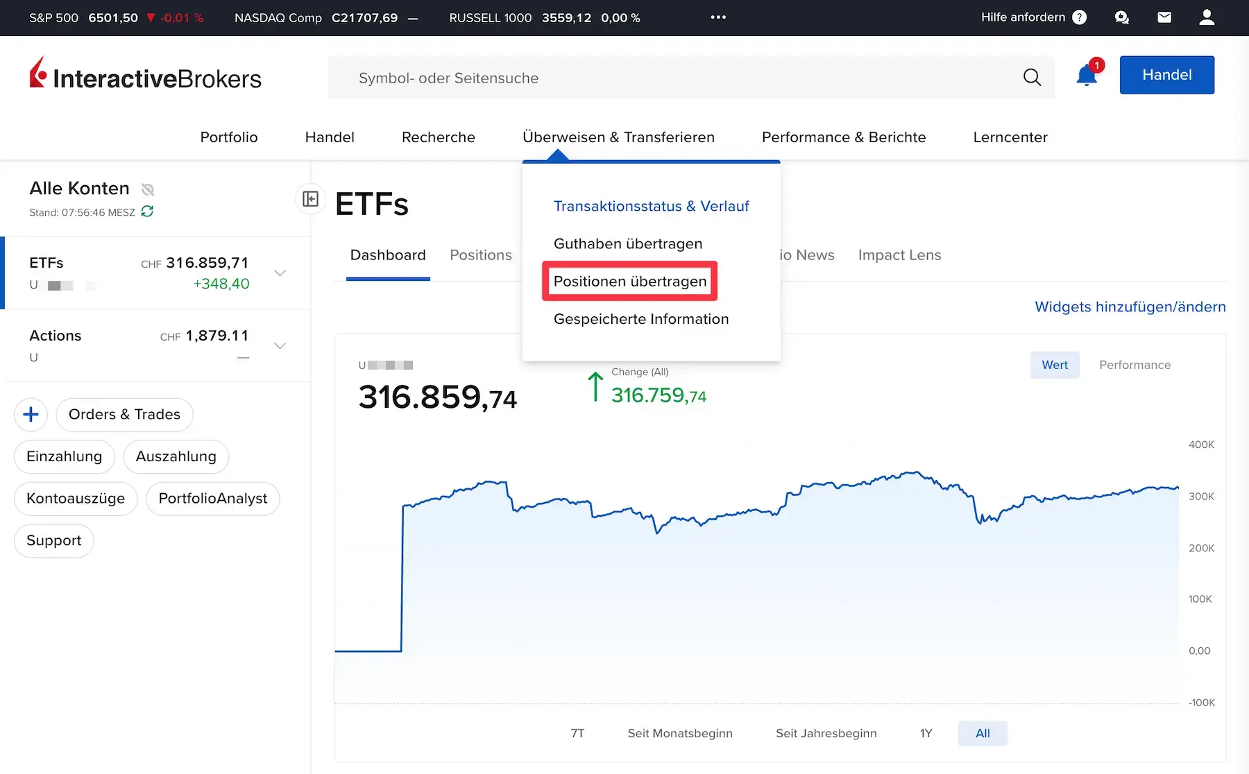Image resolution: width=1249 pixels, height=774 pixels.
Task: Click the Support button
Action: tap(54, 540)
